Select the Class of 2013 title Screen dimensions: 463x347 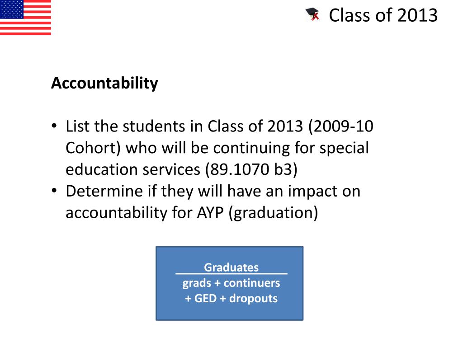(x=383, y=15)
